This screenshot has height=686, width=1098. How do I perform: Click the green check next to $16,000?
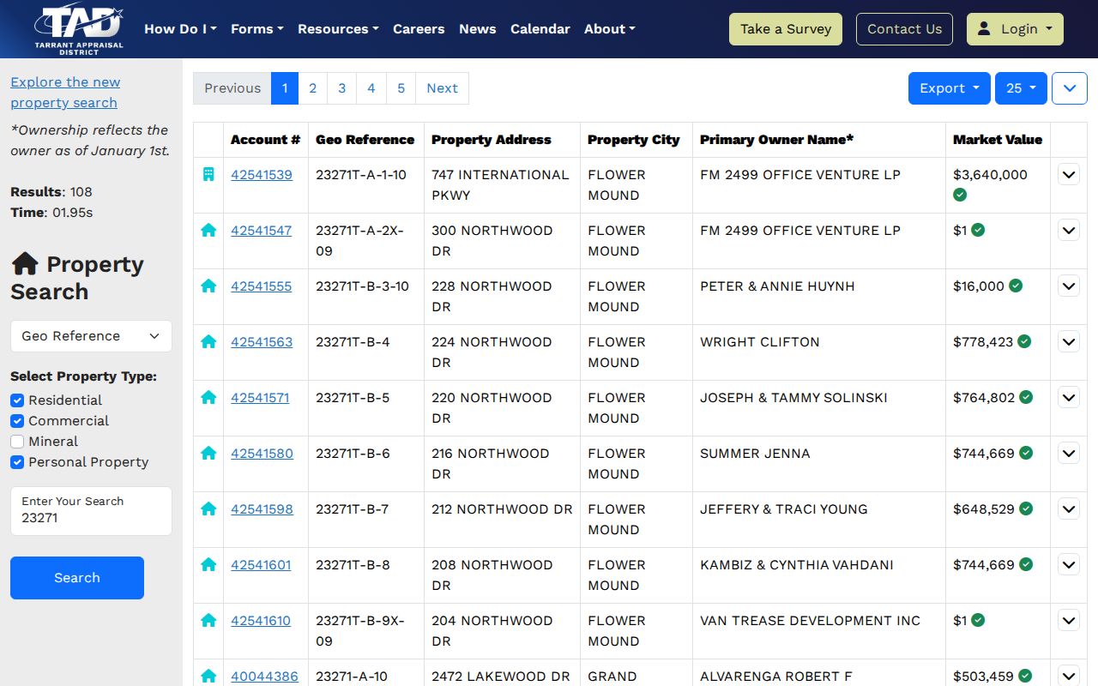click(x=1016, y=286)
